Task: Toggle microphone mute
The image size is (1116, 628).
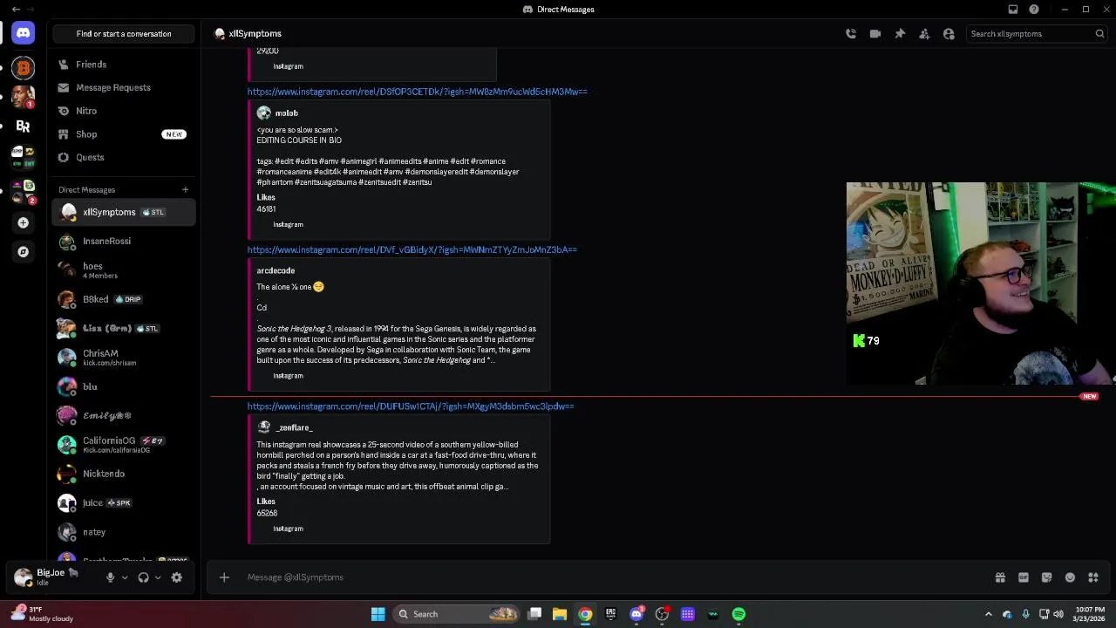Action: [110, 577]
